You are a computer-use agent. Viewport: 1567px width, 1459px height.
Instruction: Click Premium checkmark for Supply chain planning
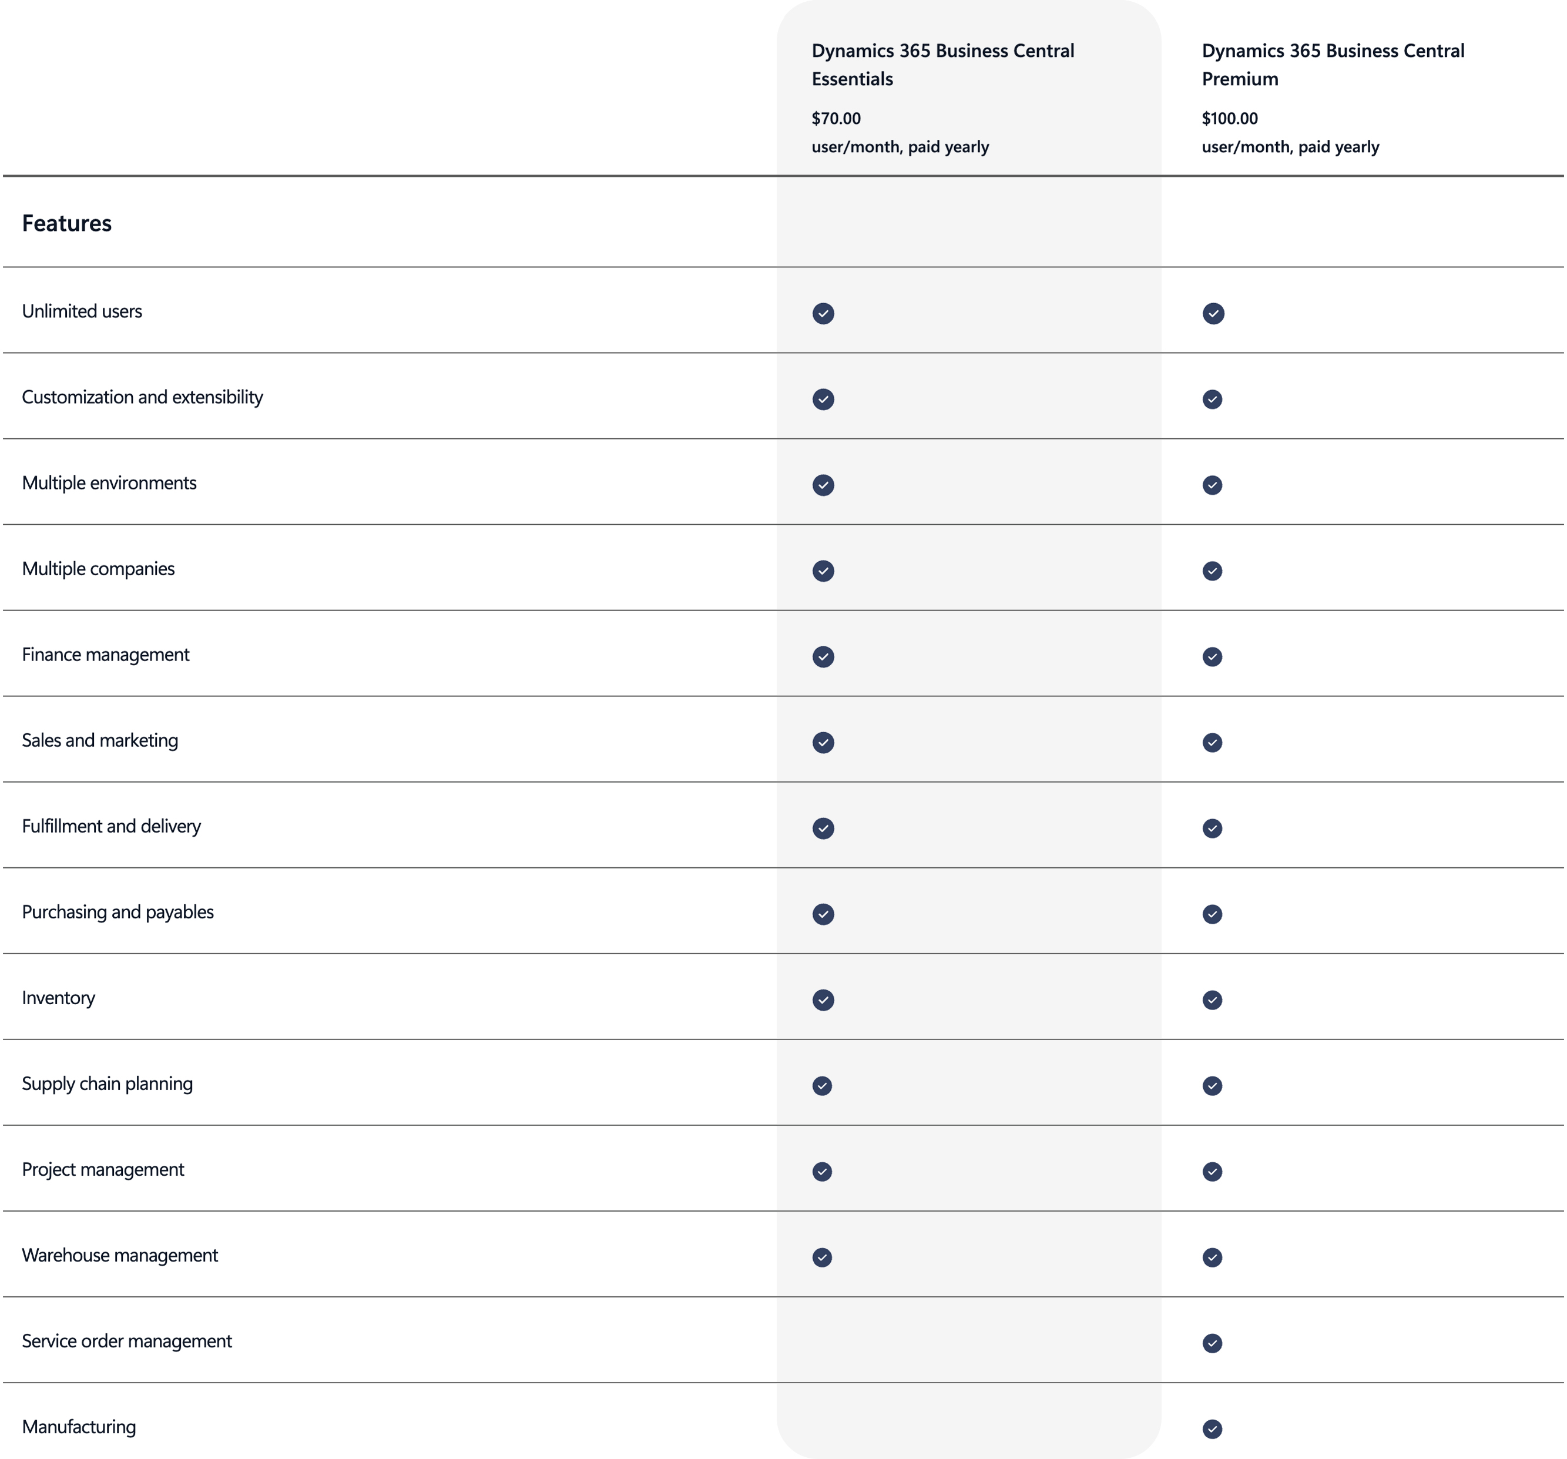click(1212, 1087)
